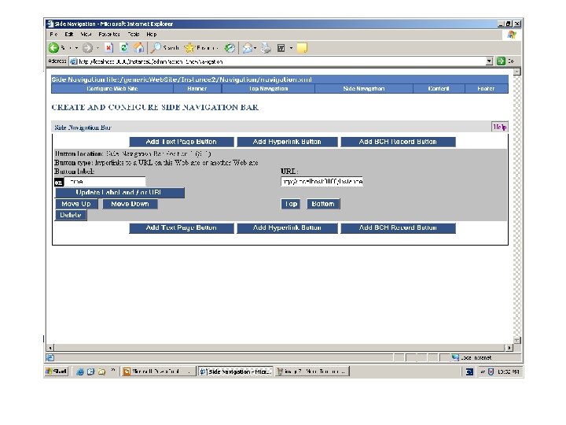566x425 pixels.
Task: Click upper Add Hyperlink Button
Action: coord(287,142)
